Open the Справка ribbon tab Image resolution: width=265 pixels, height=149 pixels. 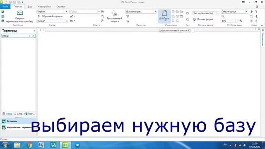(61, 7)
